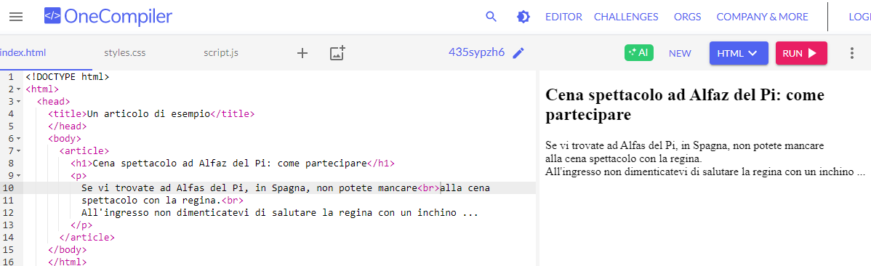Click the LOGIN link at top right
The image size is (871, 266).
tap(860, 17)
